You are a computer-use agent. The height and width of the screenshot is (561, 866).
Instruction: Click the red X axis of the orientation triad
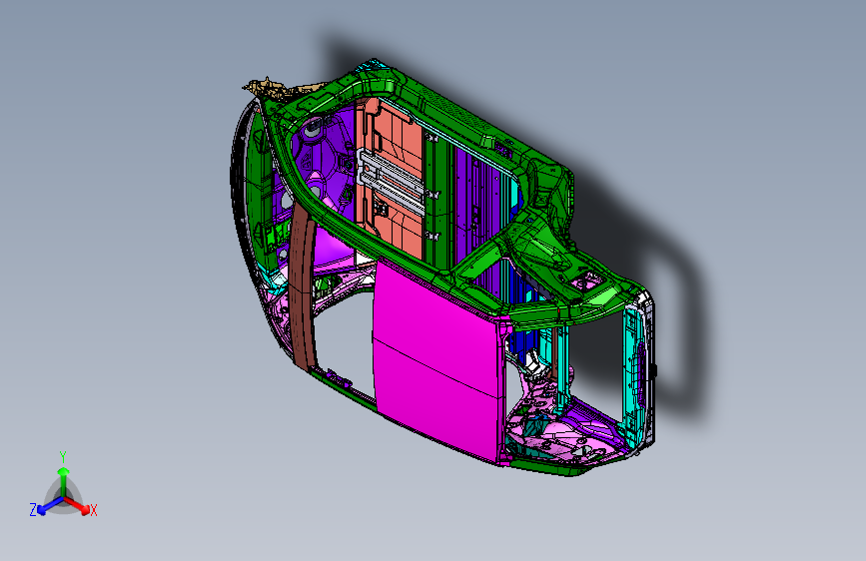pos(79,505)
